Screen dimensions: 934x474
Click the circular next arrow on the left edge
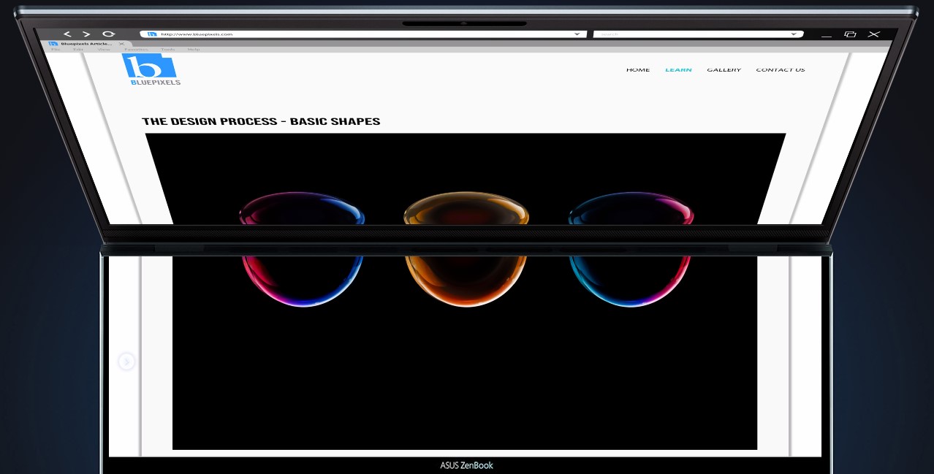[126, 362]
